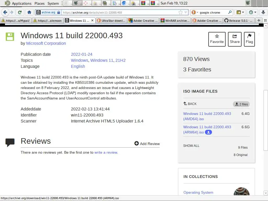Close the Windows 11 tab
This screenshot has height=201, width=268.
[92, 20]
